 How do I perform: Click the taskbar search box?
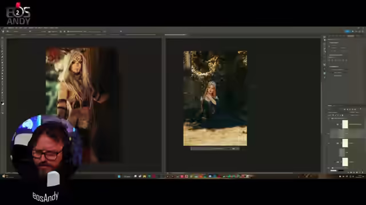pos(127,177)
